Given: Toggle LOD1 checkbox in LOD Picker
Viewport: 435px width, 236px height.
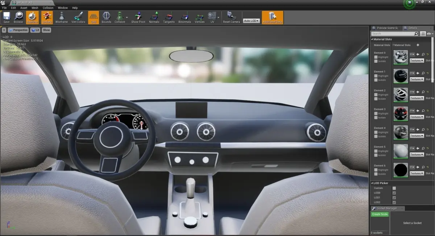Looking at the screenshot, I should tap(394, 198).
